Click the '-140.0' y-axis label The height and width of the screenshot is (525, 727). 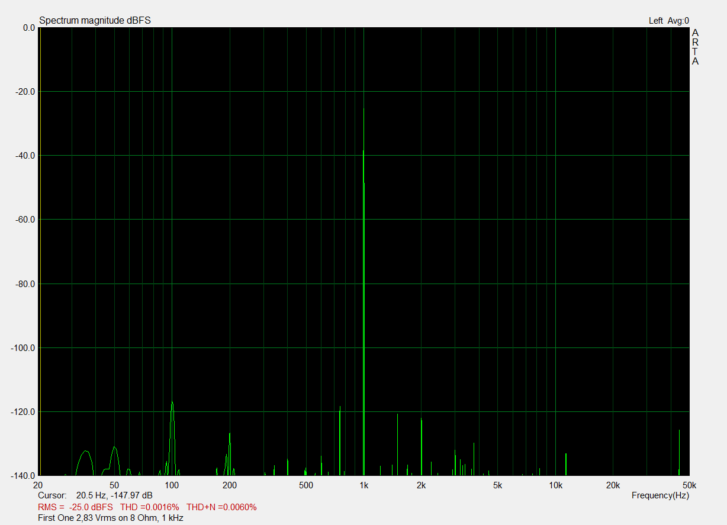click(23, 476)
